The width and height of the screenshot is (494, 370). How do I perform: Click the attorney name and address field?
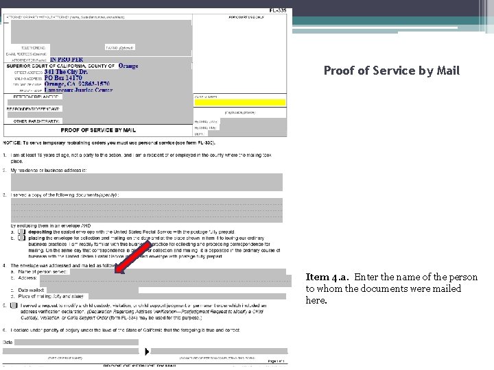(x=101, y=32)
